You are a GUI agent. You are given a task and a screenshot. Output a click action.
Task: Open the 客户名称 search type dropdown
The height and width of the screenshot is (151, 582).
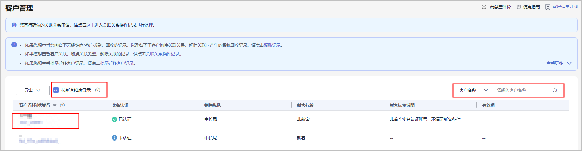click(x=474, y=90)
